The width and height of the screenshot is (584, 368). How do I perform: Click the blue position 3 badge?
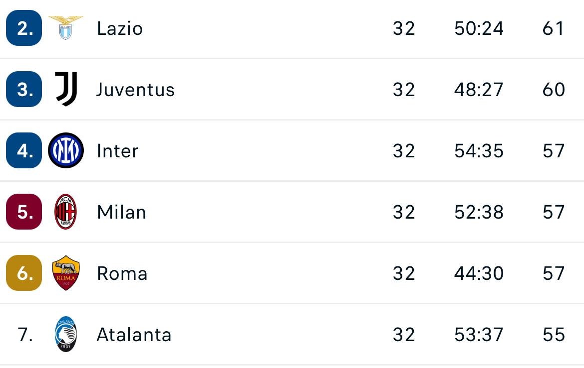point(24,90)
